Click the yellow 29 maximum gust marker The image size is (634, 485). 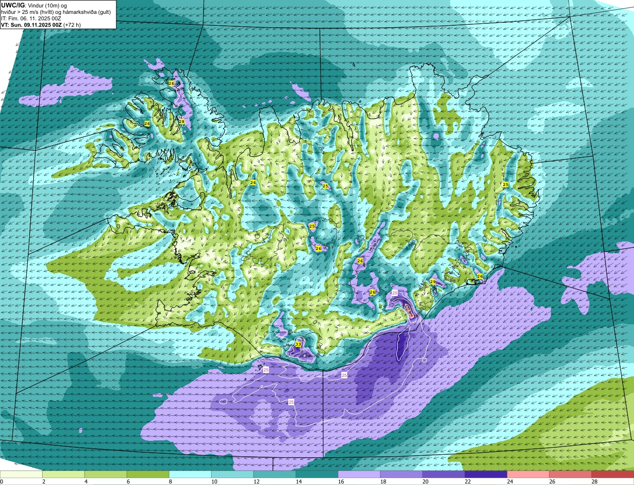coord(432,282)
